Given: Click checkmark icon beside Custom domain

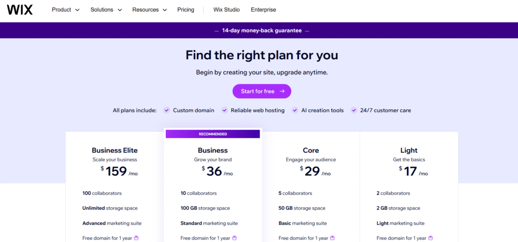Looking at the screenshot, I should (166, 110).
